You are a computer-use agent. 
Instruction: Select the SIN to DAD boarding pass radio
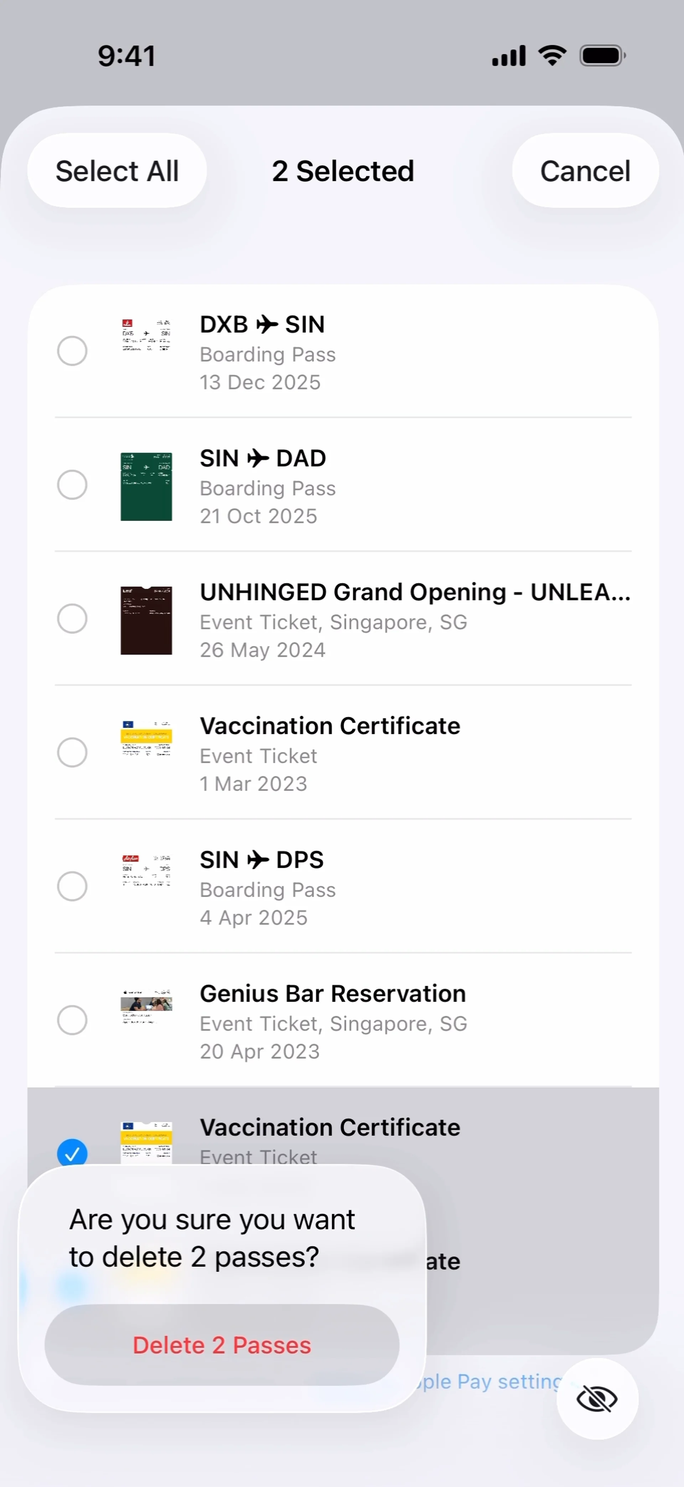[x=72, y=485]
